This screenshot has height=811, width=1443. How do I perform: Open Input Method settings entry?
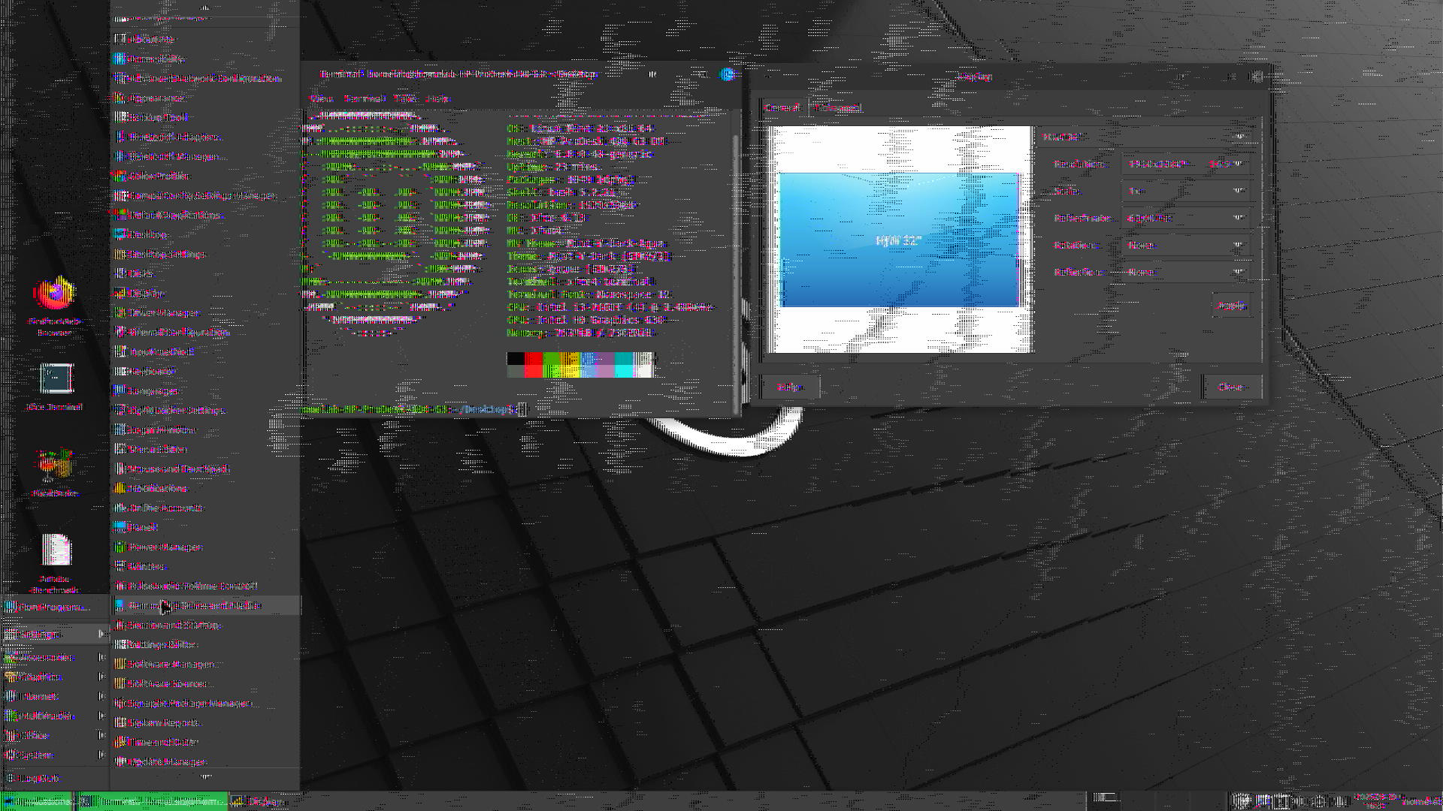pos(204,351)
